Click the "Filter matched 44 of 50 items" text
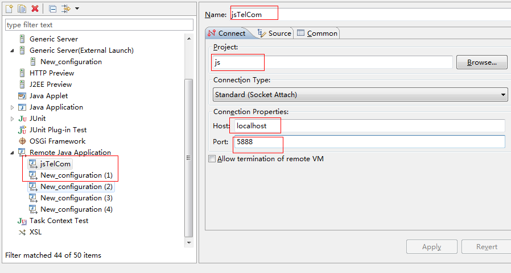The width and height of the screenshot is (511, 273). point(53,255)
